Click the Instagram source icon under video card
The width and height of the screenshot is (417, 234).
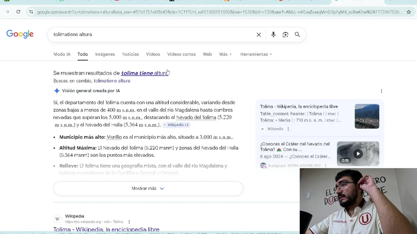tap(263, 166)
